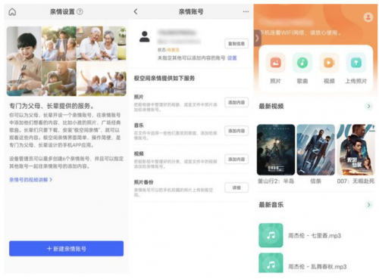The width and height of the screenshot is (379, 279).
Task: Expand the 最新视频 section arrow
Action: click(x=368, y=106)
